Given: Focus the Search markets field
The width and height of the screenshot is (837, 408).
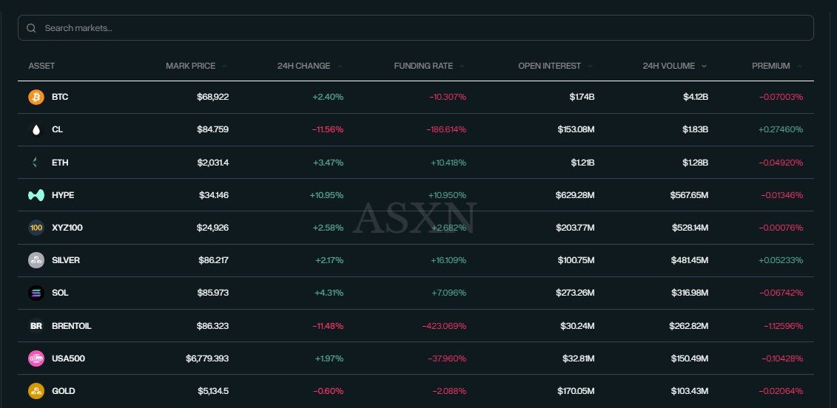Looking at the screenshot, I should [x=416, y=28].
